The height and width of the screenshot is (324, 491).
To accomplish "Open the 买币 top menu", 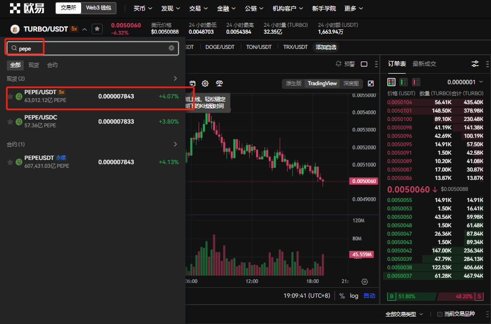I will pyautogui.click(x=143, y=8).
